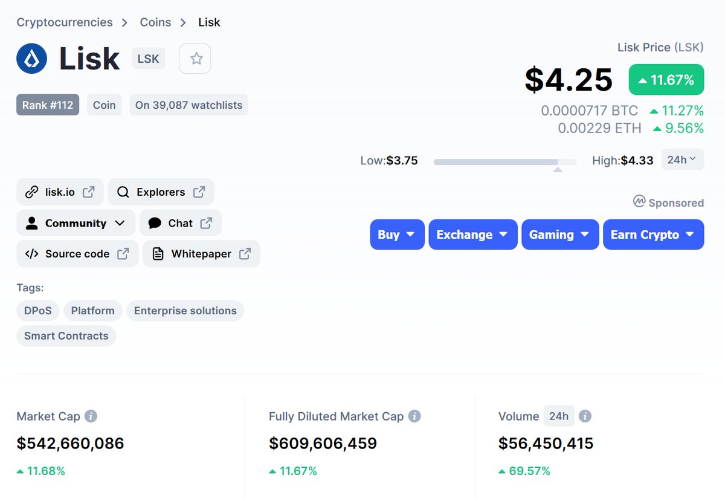This screenshot has height=498, width=725.
Task: Click the Low $3.75 label
Action: tap(389, 161)
